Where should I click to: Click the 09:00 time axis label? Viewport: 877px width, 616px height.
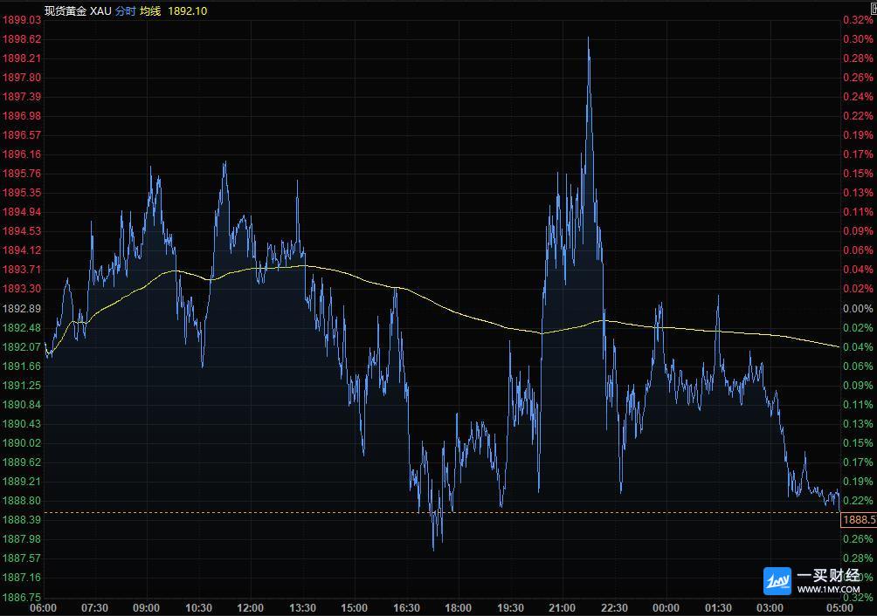[147, 607]
